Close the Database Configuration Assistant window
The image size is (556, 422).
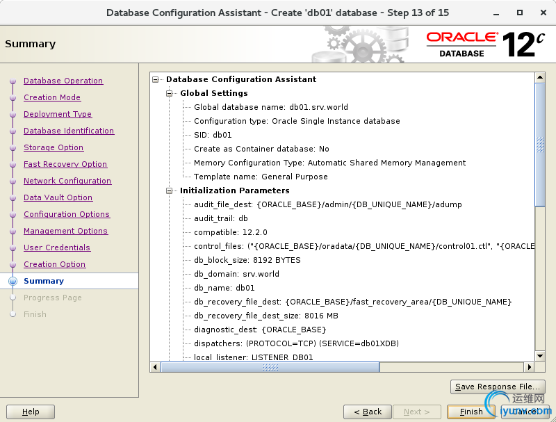[543, 13]
